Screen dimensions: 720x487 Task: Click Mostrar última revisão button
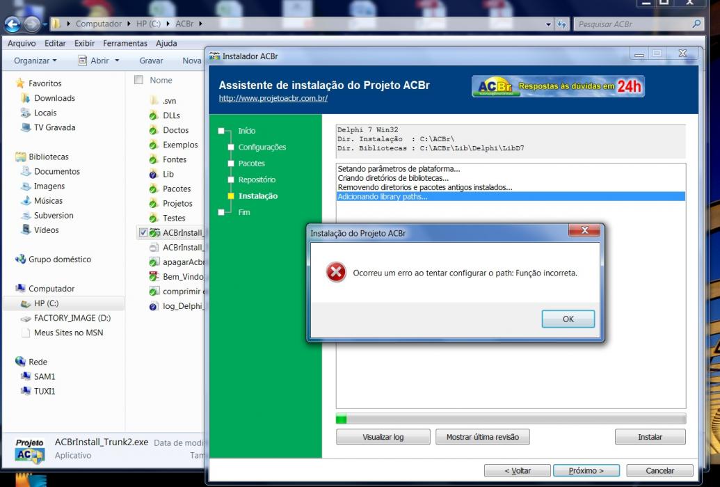click(x=483, y=437)
